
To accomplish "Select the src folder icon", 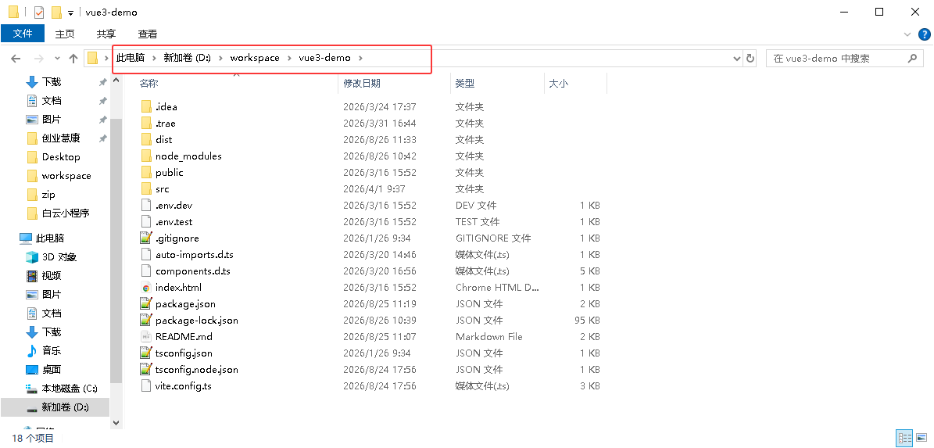I will point(146,189).
